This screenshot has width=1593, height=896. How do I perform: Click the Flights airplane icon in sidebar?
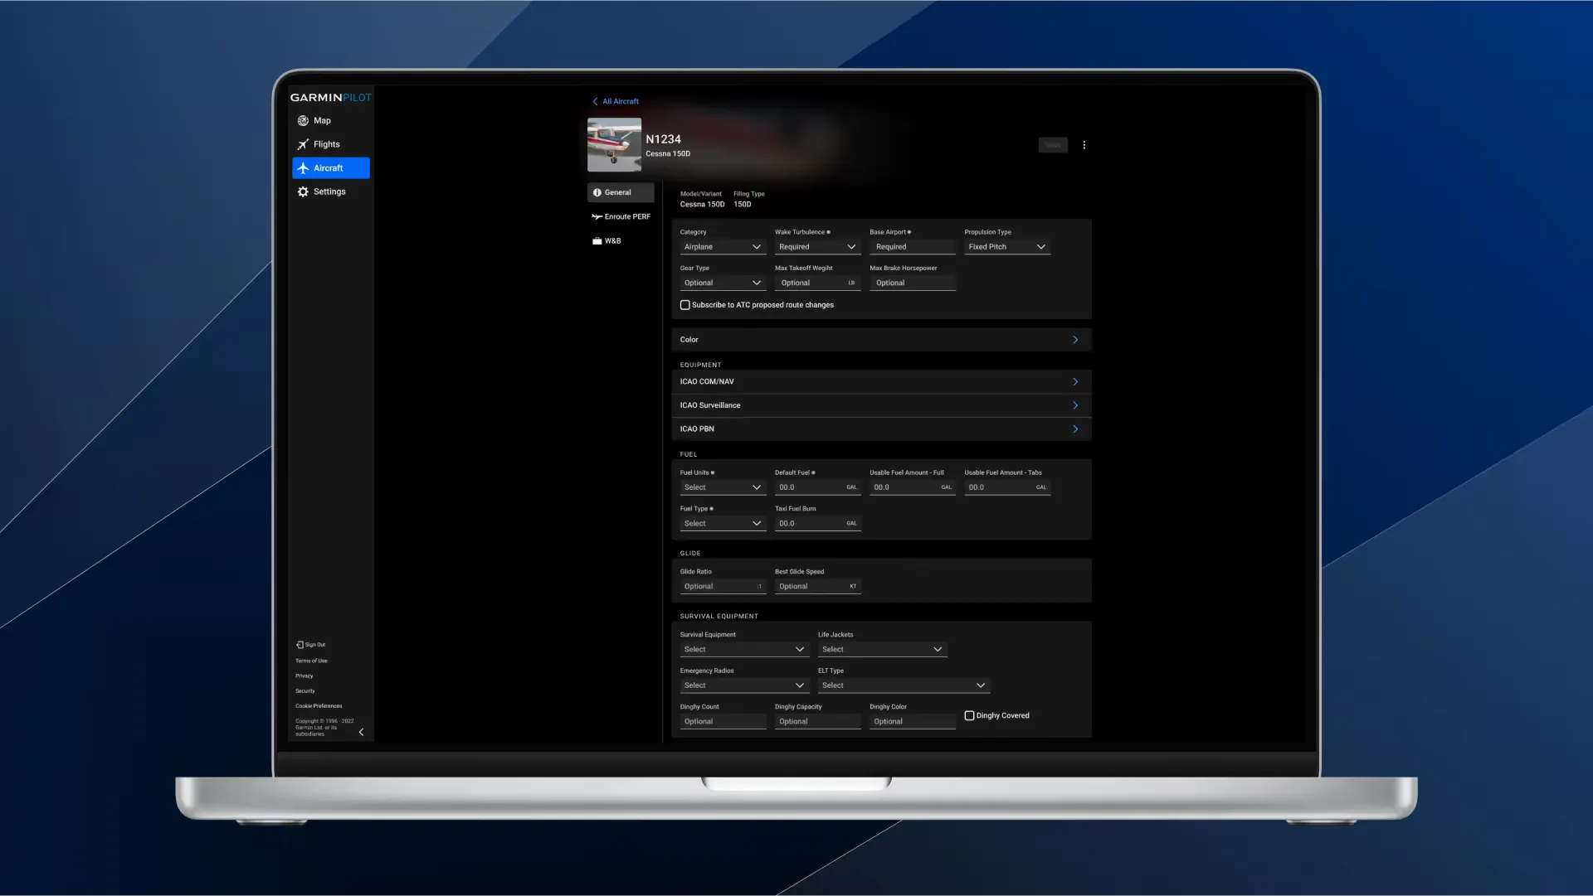tap(303, 144)
